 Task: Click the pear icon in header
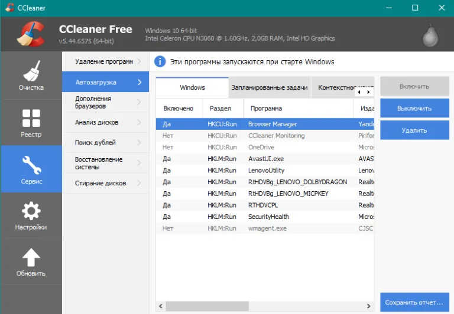(x=430, y=35)
